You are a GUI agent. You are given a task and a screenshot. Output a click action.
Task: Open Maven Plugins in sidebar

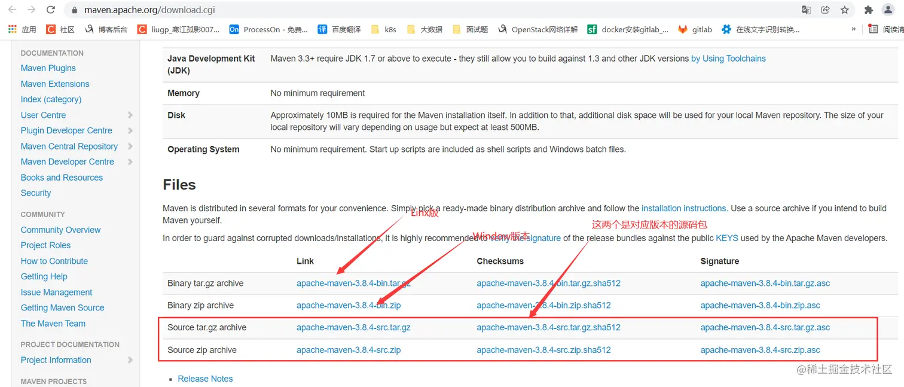tap(48, 68)
